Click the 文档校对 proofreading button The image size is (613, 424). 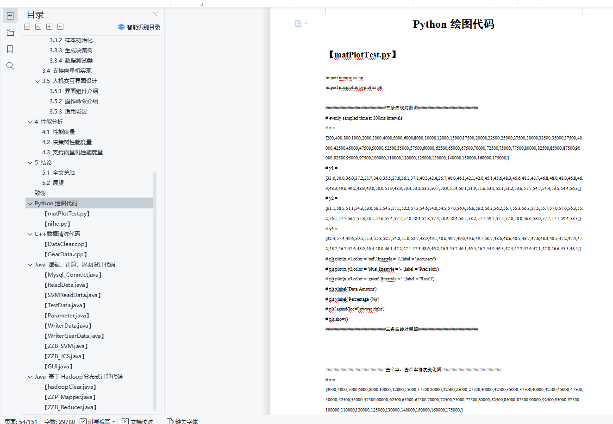pyautogui.click(x=137, y=421)
